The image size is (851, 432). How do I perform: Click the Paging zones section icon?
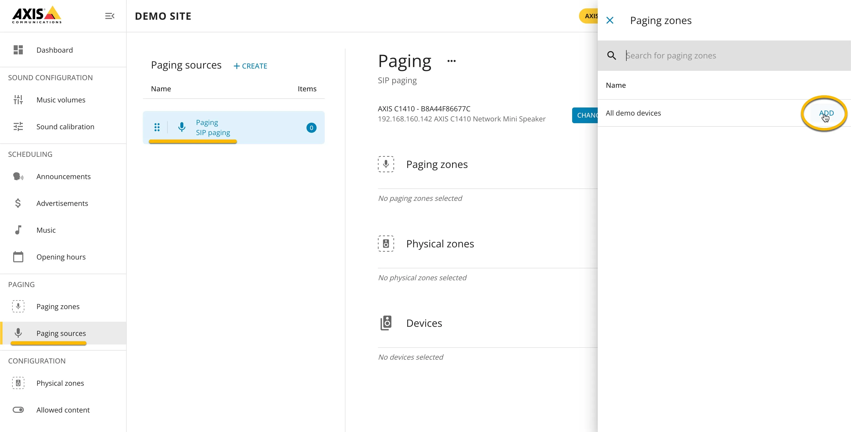(x=386, y=164)
